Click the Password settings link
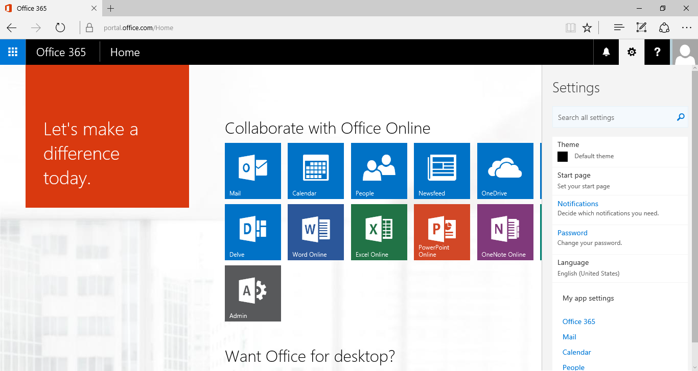Image resolution: width=698 pixels, height=371 pixels. tap(572, 233)
